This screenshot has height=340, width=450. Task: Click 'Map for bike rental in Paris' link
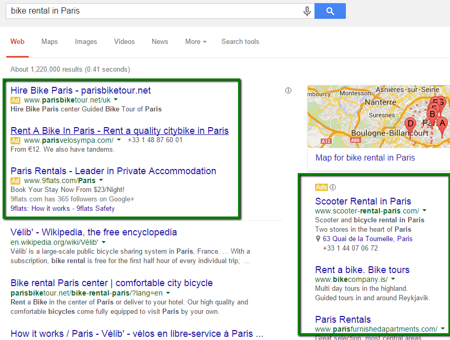[x=365, y=158]
